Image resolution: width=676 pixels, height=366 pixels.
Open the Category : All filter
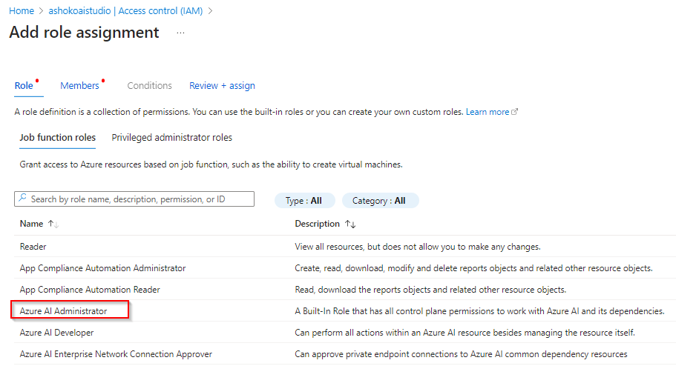pos(379,201)
